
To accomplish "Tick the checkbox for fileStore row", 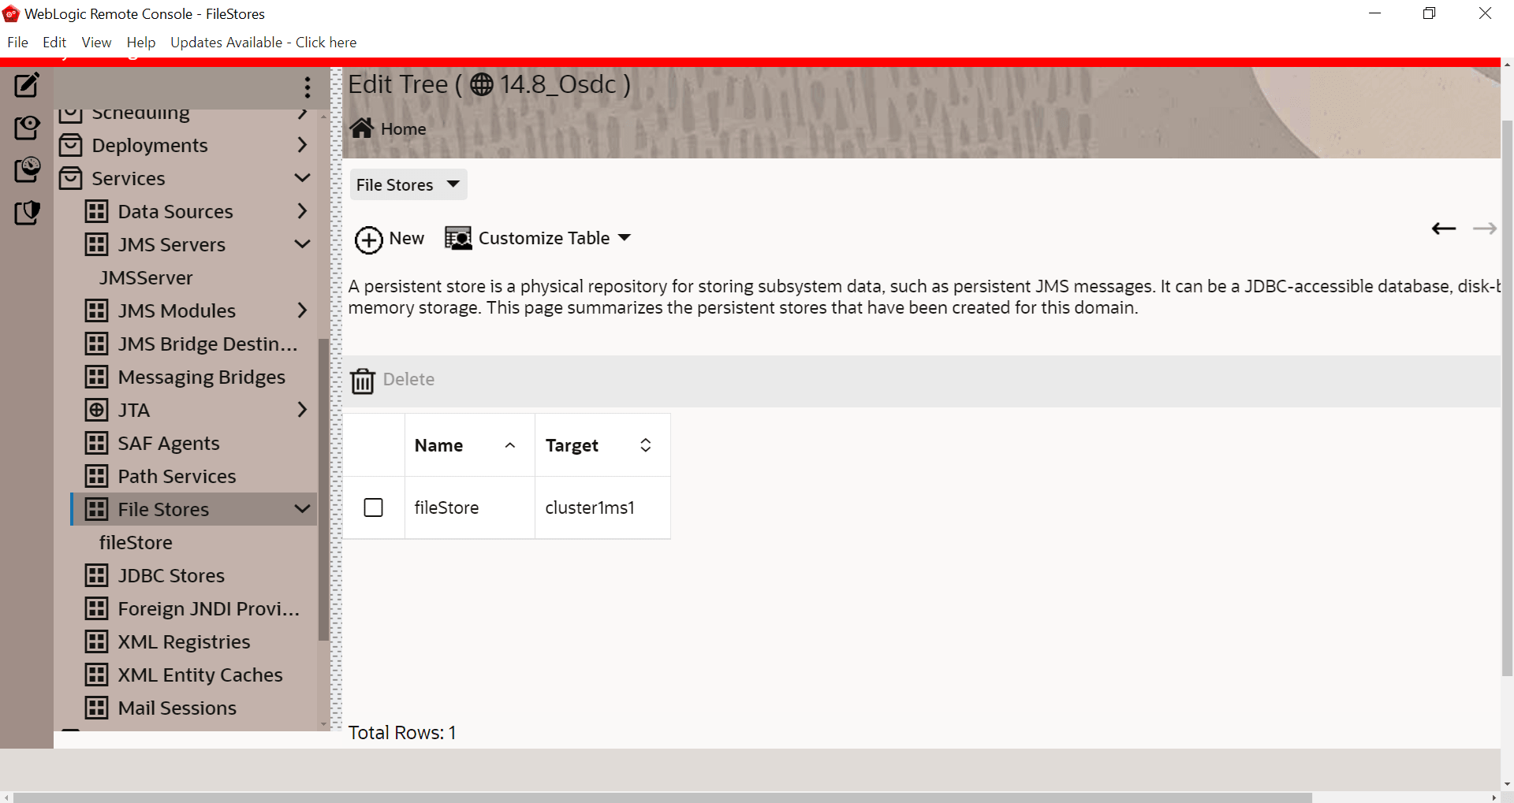I will [x=374, y=507].
